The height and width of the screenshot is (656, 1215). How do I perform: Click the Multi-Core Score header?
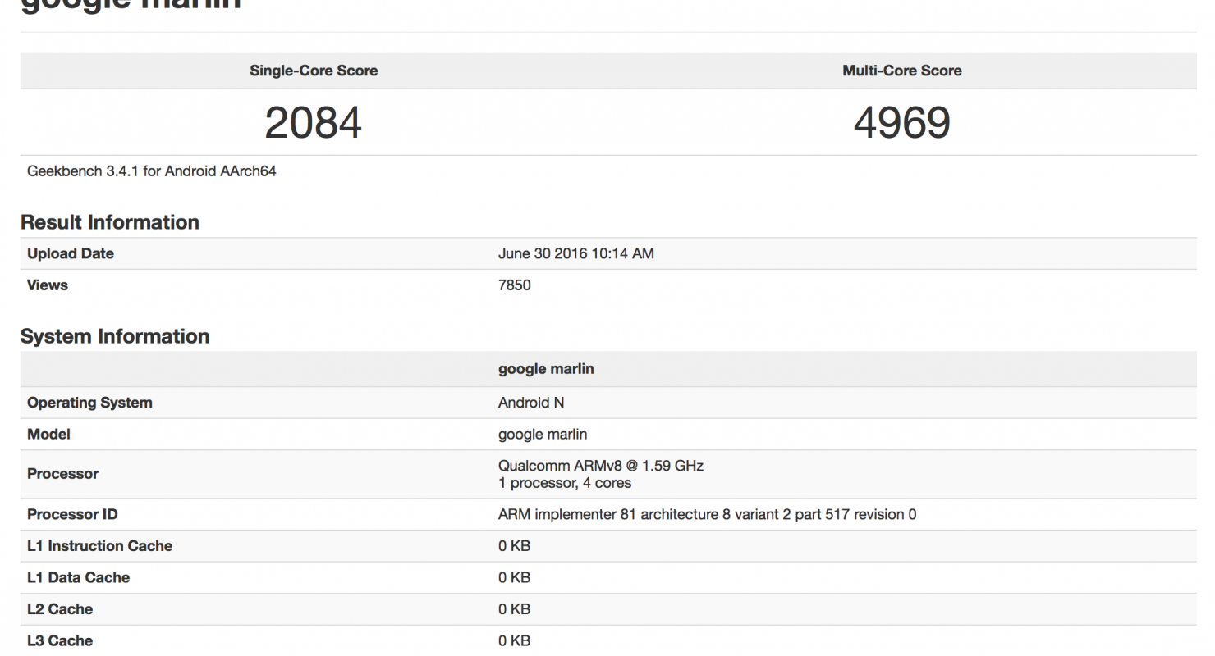901,71
